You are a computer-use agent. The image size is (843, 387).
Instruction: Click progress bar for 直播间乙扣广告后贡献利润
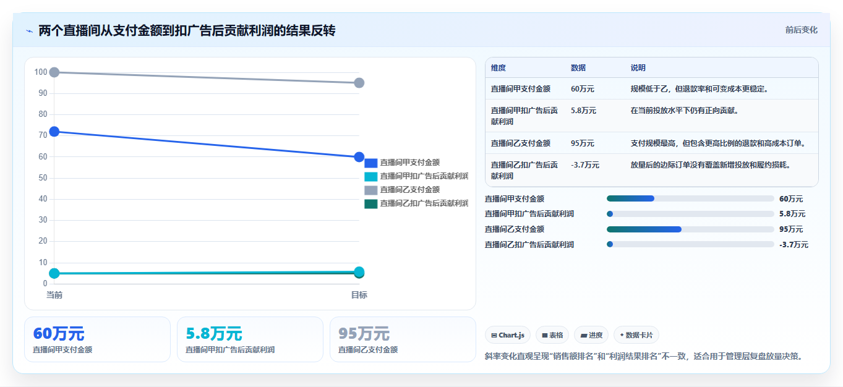[690, 244]
